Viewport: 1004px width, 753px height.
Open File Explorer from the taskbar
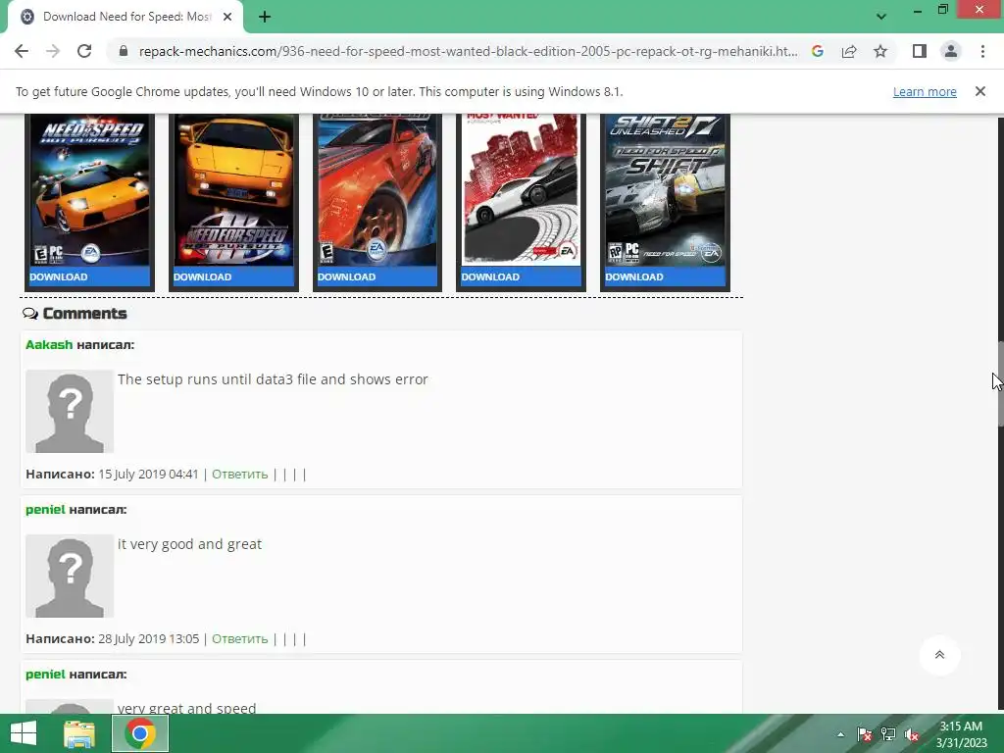(79, 733)
